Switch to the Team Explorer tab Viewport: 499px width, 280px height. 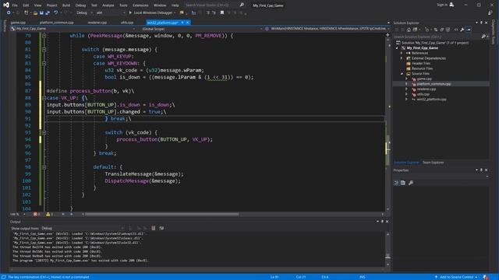click(433, 163)
